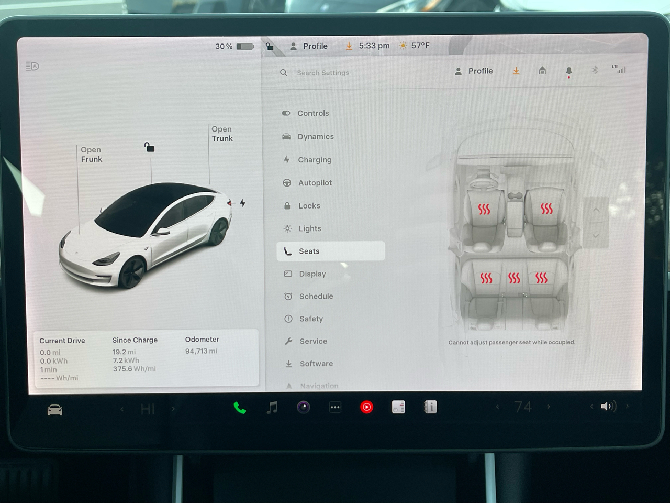The width and height of the screenshot is (670, 503).
Task: Open notifications via the bell icon
Action: point(569,71)
